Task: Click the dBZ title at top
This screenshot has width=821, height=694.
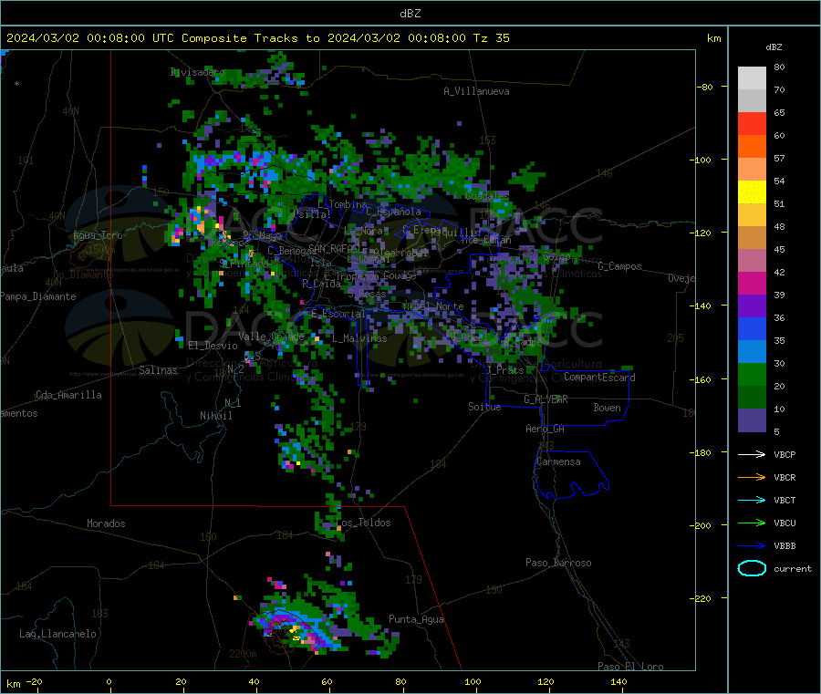Action: click(x=410, y=14)
